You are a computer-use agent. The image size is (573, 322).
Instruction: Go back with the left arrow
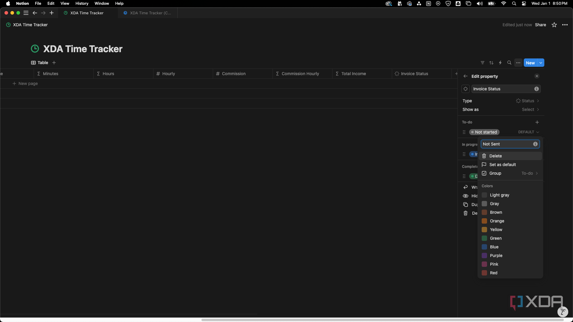click(35, 13)
